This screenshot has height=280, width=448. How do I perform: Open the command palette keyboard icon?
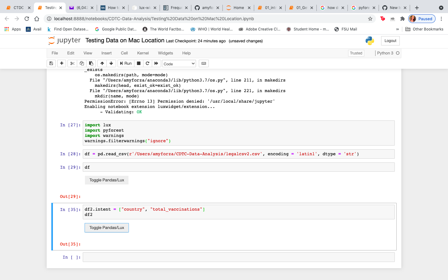[x=204, y=63]
